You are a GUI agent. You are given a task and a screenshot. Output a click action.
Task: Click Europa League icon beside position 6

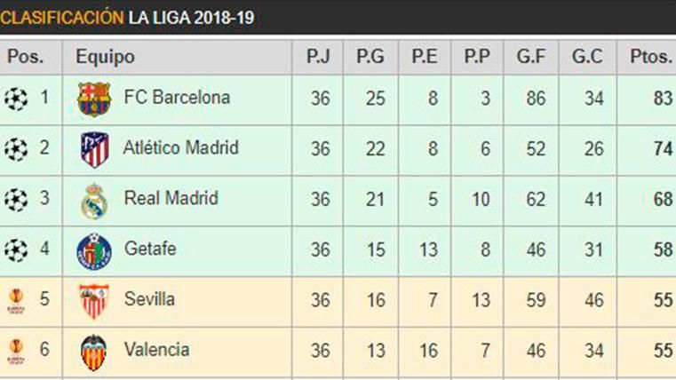coord(16,351)
